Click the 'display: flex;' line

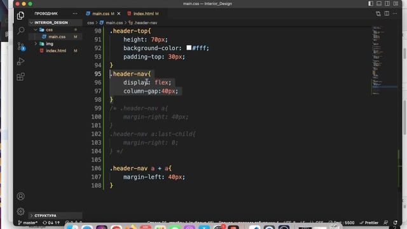pos(148,83)
